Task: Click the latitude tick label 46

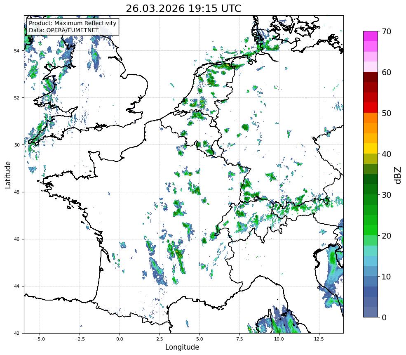Action: (x=16, y=239)
